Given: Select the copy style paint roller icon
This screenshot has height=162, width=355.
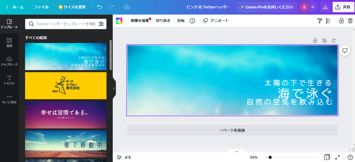Looking at the screenshot, I should coord(319,21).
